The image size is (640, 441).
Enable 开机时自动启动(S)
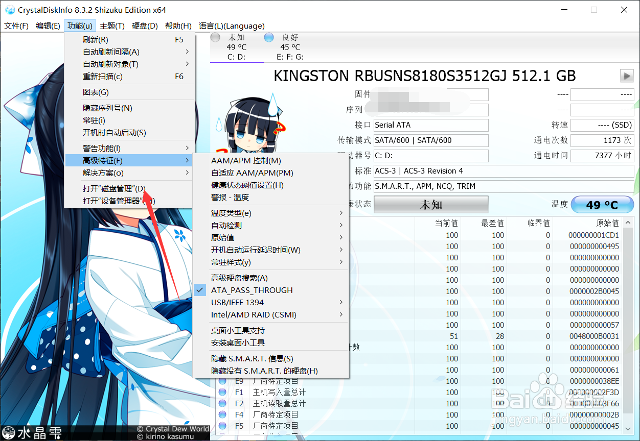(130, 133)
